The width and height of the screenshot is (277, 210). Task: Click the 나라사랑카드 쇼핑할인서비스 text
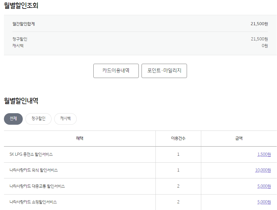[x=33, y=202]
